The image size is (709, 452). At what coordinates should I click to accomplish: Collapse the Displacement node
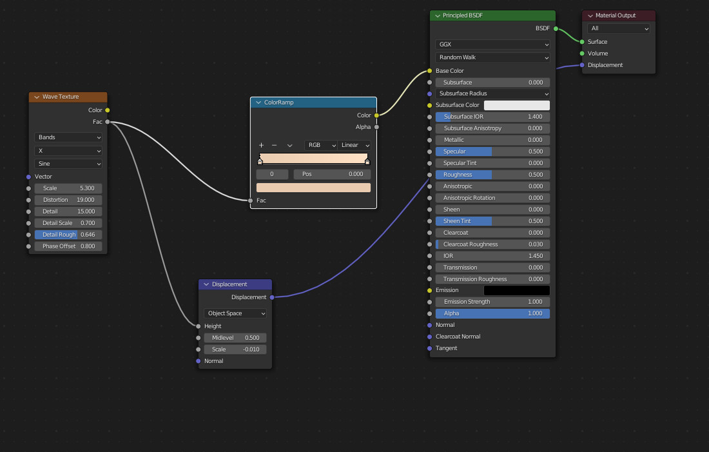tap(206, 284)
